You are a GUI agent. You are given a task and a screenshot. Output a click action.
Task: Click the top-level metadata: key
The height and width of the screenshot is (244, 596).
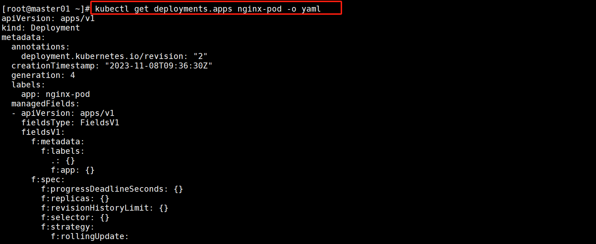pyautogui.click(x=23, y=37)
